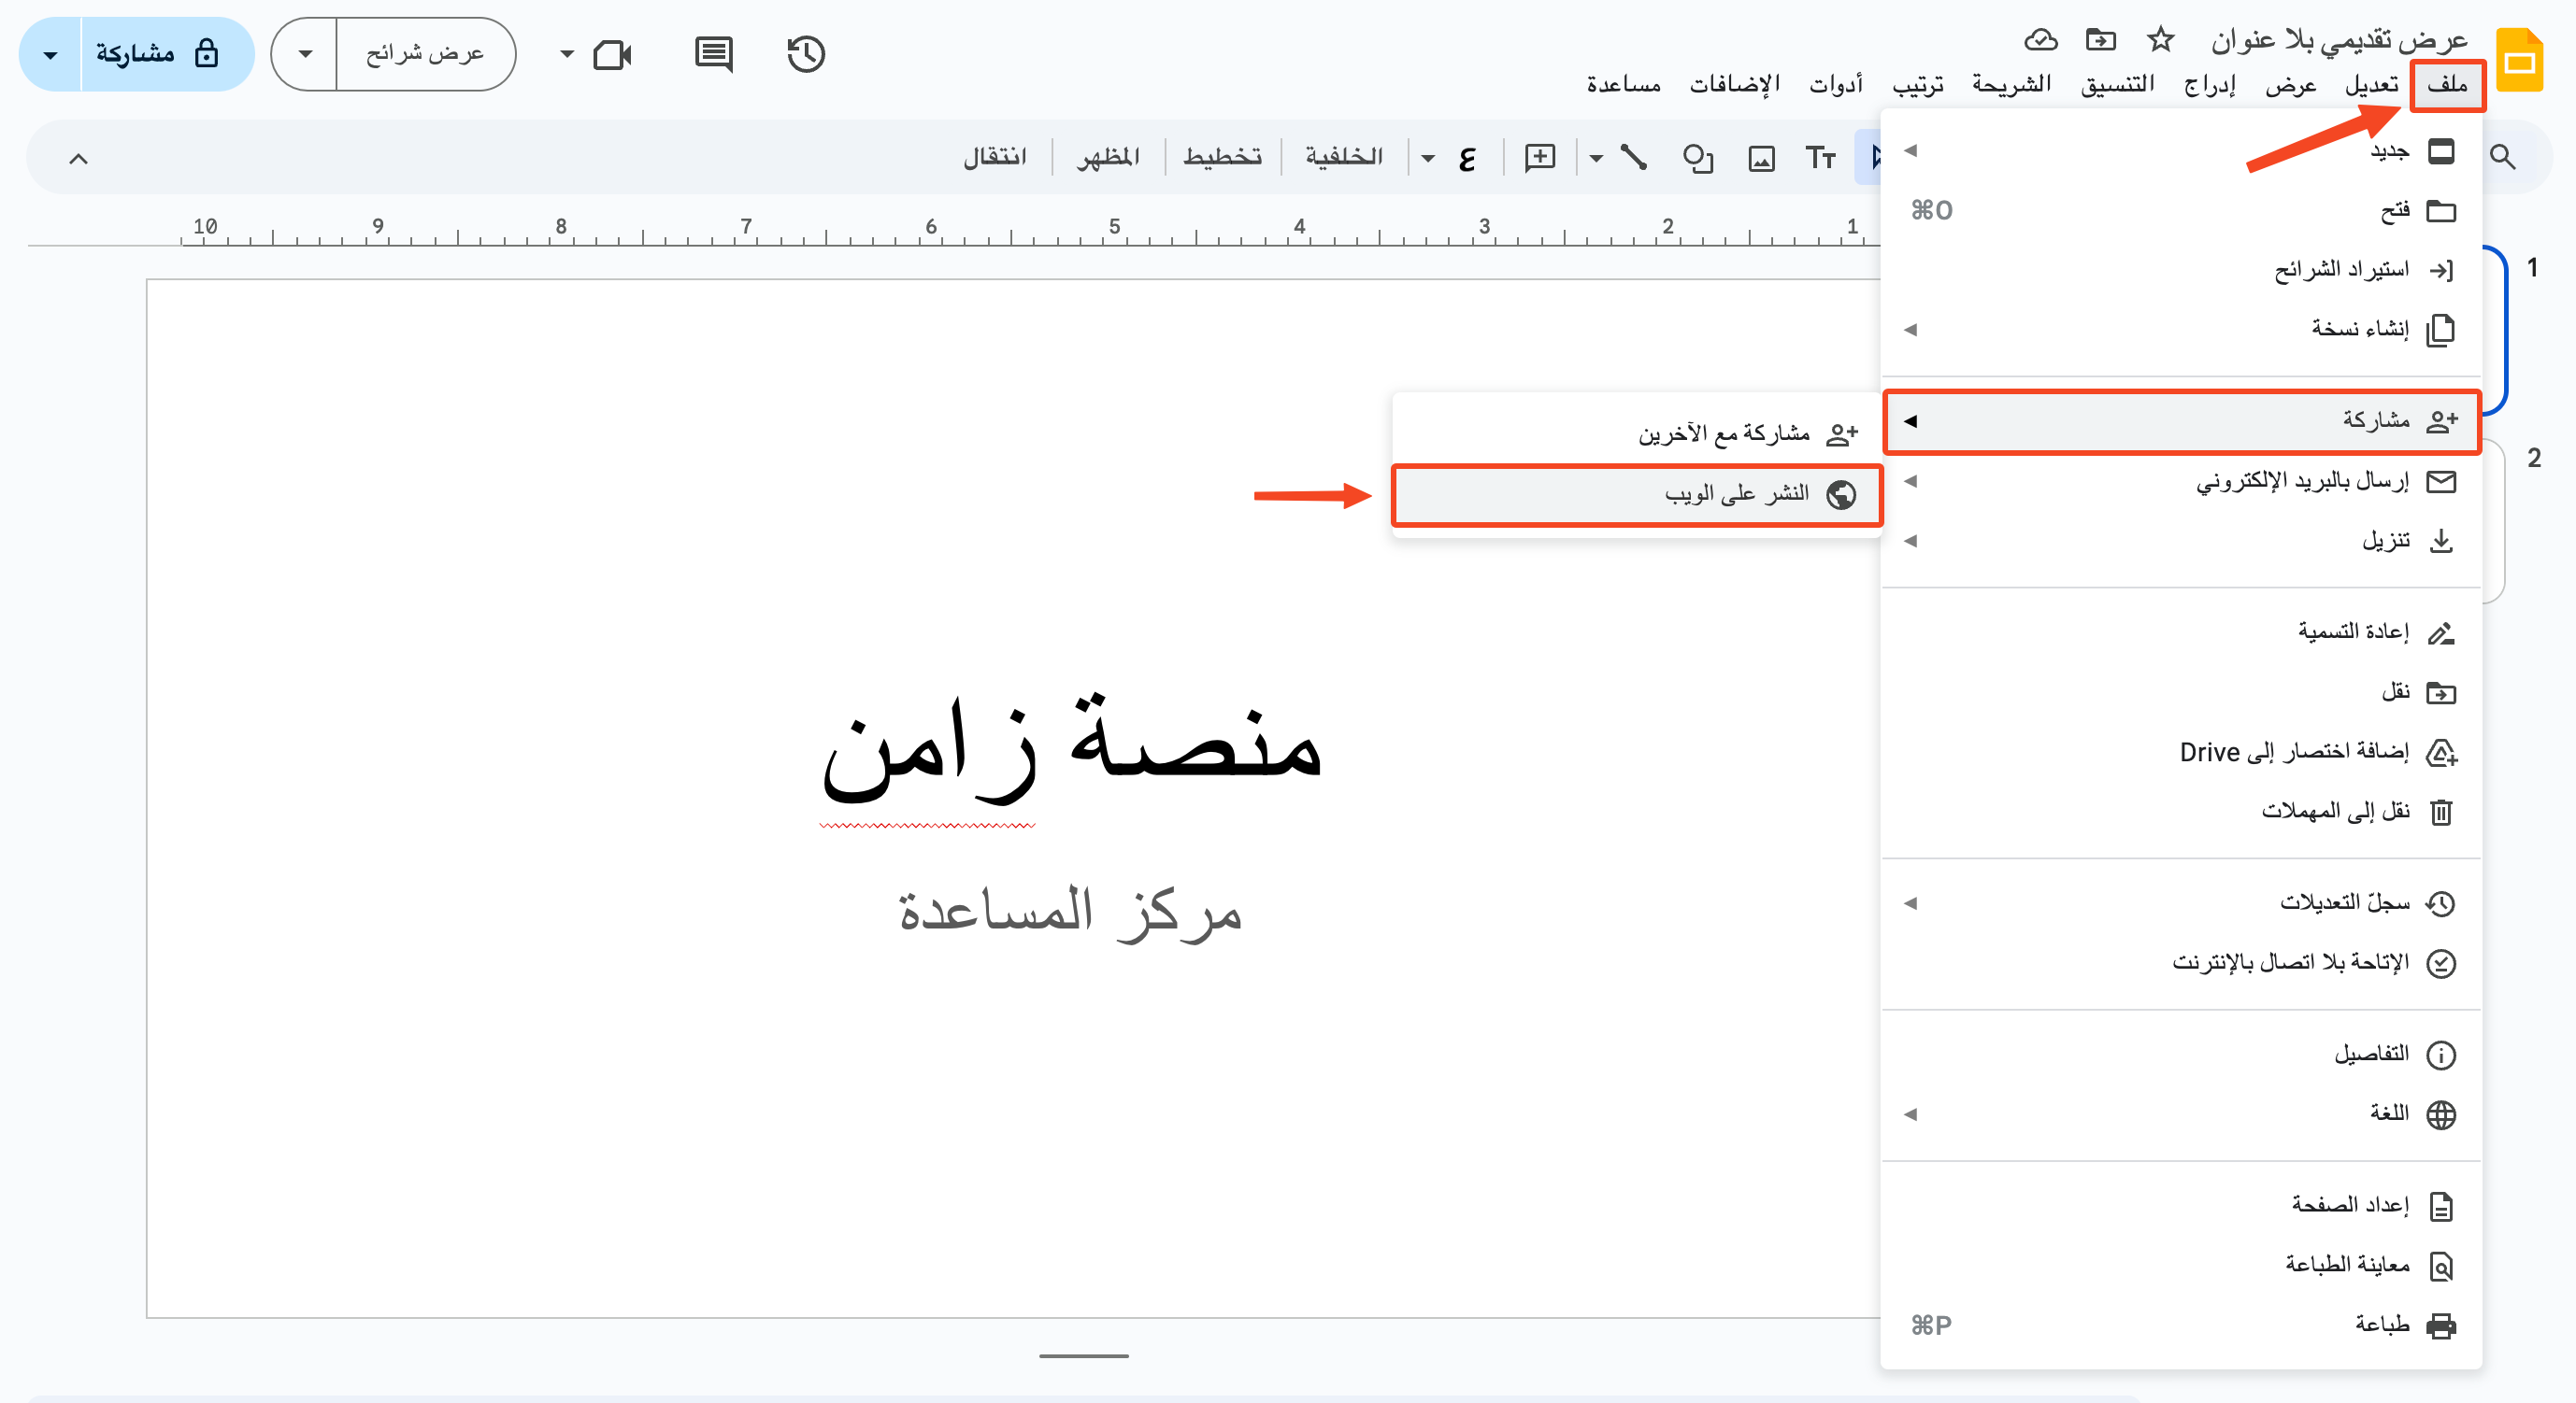Choose إعادة التسمية menu item
This screenshot has height=1403, width=2576.
[x=2181, y=631]
